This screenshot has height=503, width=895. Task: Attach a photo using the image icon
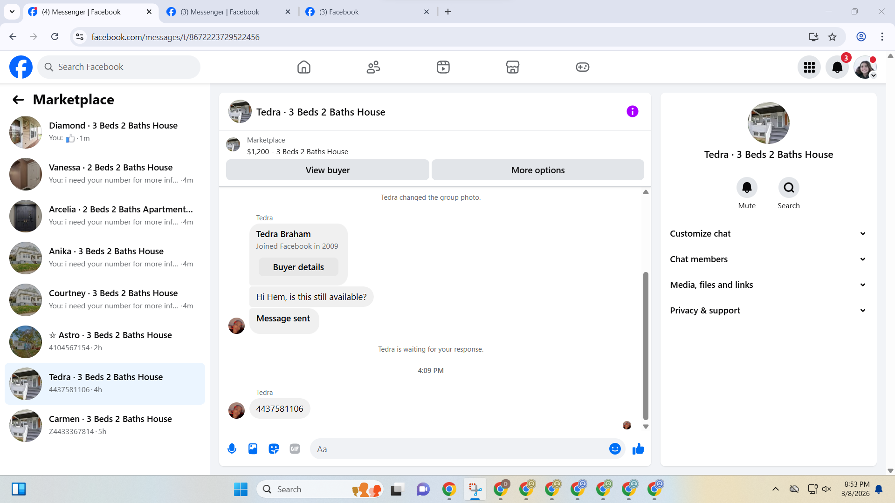pyautogui.click(x=253, y=449)
